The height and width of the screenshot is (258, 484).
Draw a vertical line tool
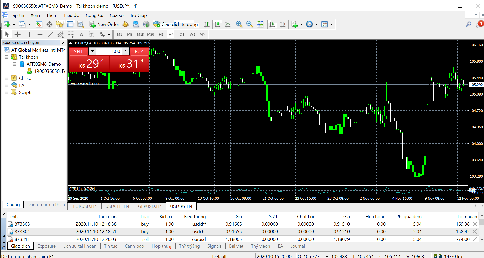[x=29, y=34]
